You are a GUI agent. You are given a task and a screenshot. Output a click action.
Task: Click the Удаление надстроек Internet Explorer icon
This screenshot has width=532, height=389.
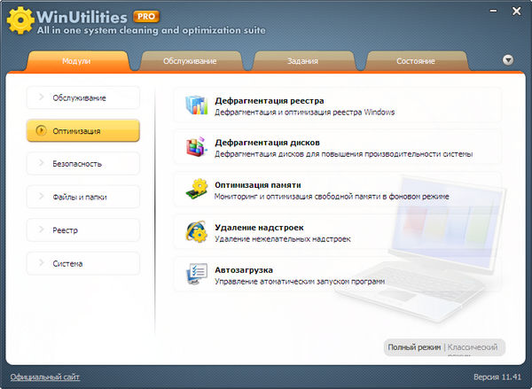tap(195, 232)
